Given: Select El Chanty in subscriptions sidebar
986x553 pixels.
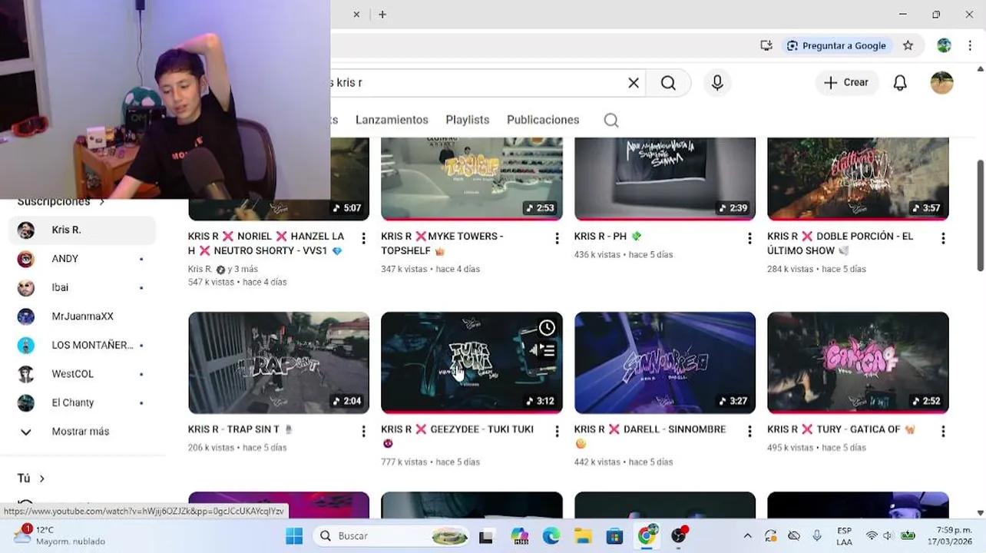Looking at the screenshot, I should click(82, 402).
